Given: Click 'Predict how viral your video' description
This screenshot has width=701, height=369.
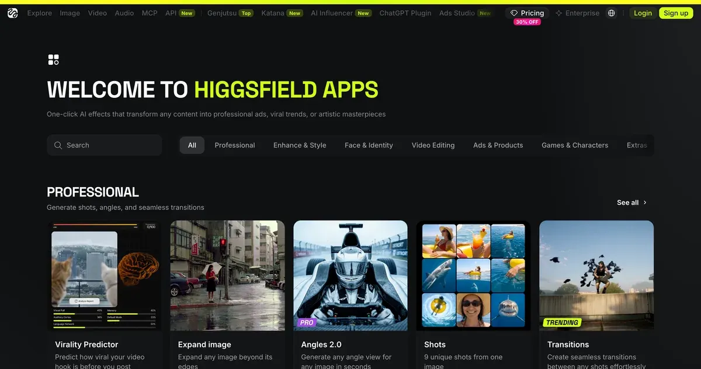Looking at the screenshot, I should (x=100, y=357).
